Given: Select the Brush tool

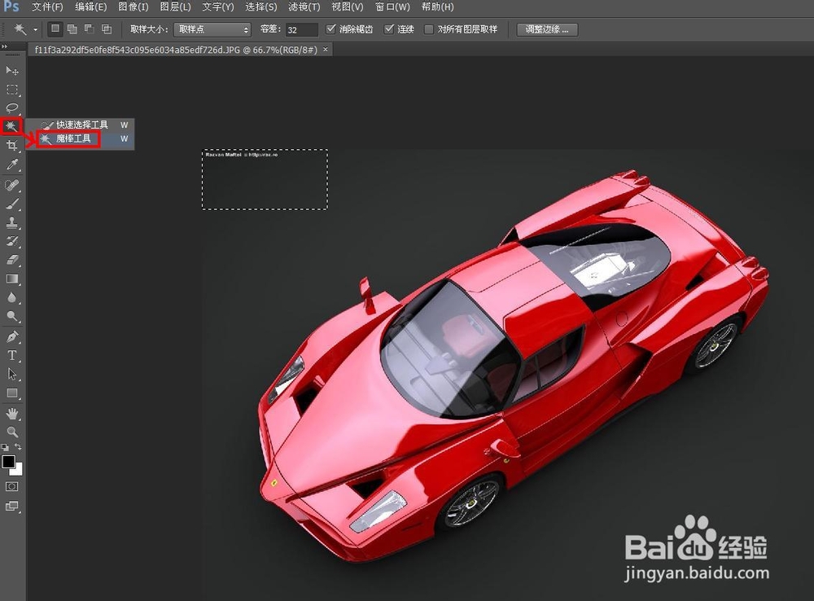Looking at the screenshot, I should 12,204.
